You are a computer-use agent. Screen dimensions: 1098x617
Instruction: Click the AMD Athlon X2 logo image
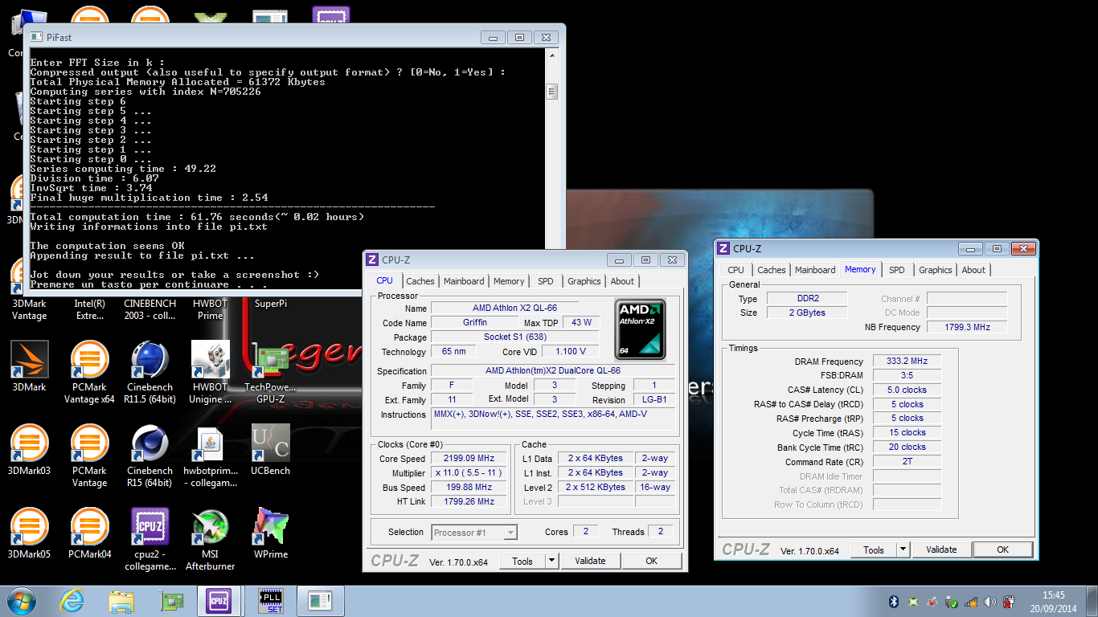[x=641, y=329]
